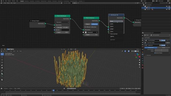Toggle Subdivision modifier render display

(165, 45)
